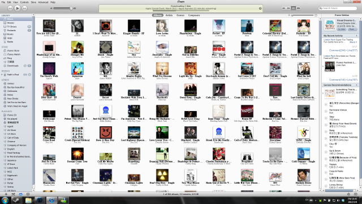
Task: Open Windows Explorer from the taskbar
Action: point(28,200)
